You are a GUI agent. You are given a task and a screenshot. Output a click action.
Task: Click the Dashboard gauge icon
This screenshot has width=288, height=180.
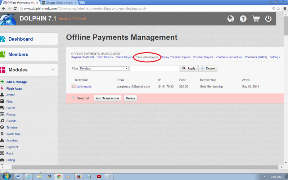(3, 39)
